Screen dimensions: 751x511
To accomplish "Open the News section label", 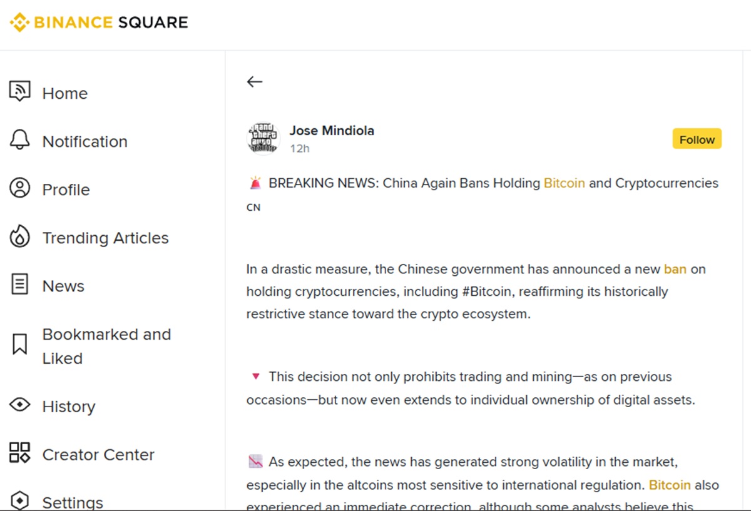I will coord(63,286).
